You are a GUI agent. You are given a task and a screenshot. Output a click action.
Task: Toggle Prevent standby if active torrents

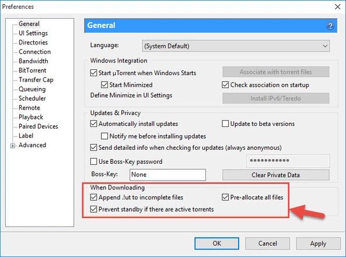(93, 209)
